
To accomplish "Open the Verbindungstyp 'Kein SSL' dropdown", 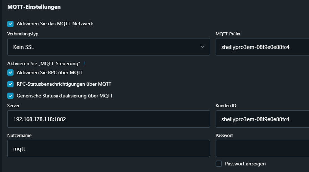I will tap(108, 47).
